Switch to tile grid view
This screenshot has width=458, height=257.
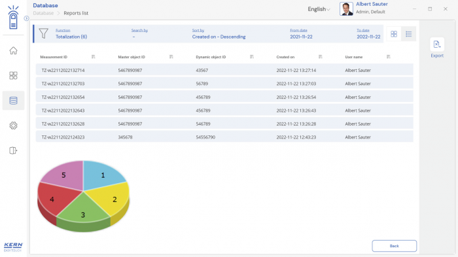394,34
